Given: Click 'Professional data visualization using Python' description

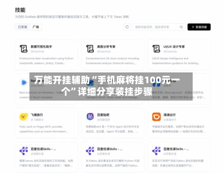Looking at the screenshot, I should 46,61.
